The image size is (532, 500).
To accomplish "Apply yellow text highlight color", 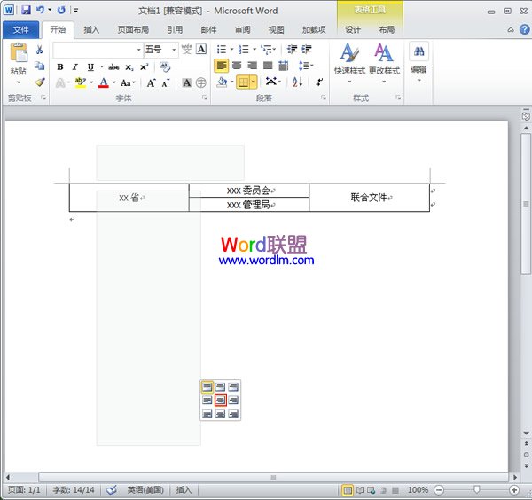I will point(80,82).
